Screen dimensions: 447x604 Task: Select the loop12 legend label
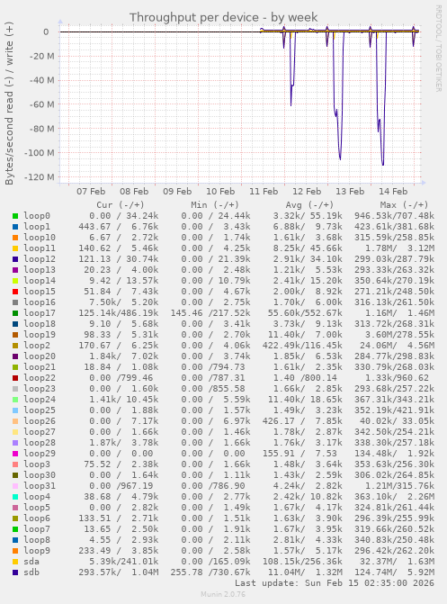[40, 259]
